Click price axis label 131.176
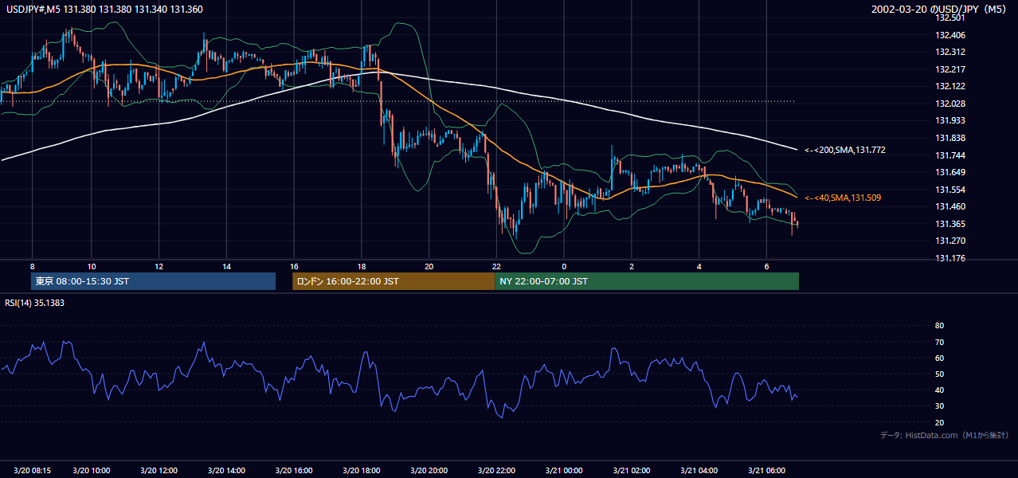Image resolution: width=1018 pixels, height=478 pixels. pyautogui.click(x=949, y=258)
